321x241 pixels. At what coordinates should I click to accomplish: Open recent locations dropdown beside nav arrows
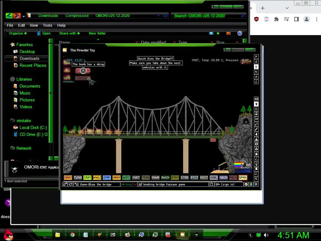pos(24,16)
